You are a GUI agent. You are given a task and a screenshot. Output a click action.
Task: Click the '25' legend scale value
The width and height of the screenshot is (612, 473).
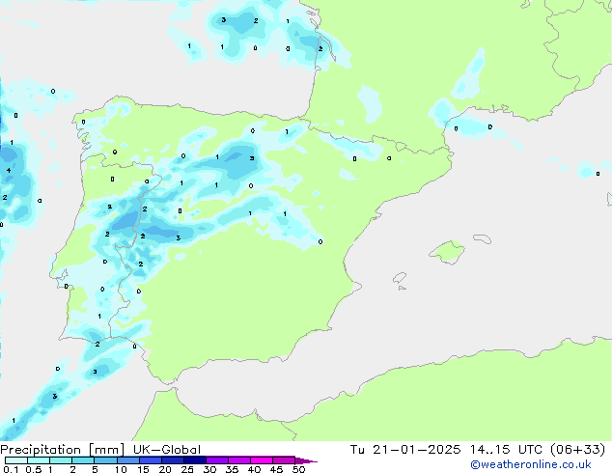[x=187, y=469]
